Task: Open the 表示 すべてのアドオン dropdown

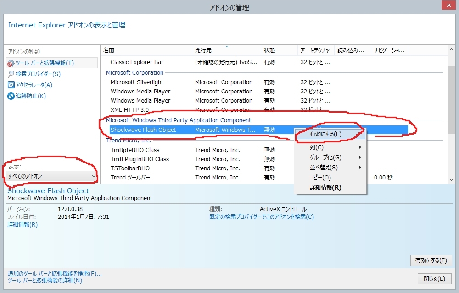Action: [x=51, y=176]
